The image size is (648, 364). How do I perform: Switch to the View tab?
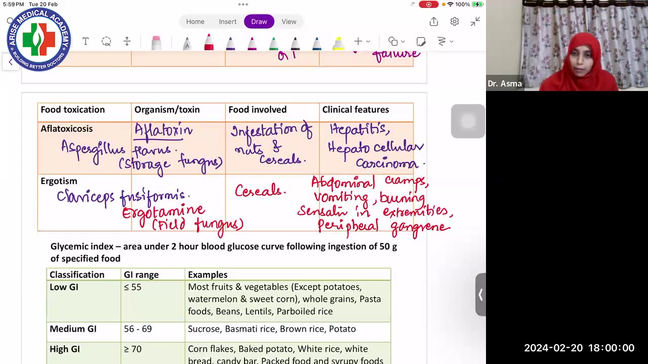click(289, 21)
